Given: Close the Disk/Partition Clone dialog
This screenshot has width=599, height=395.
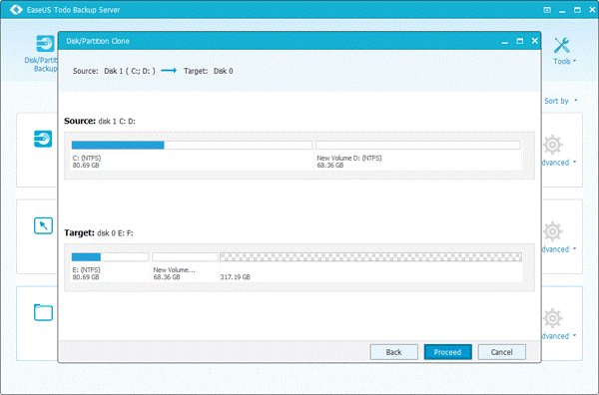Looking at the screenshot, I should tap(535, 41).
